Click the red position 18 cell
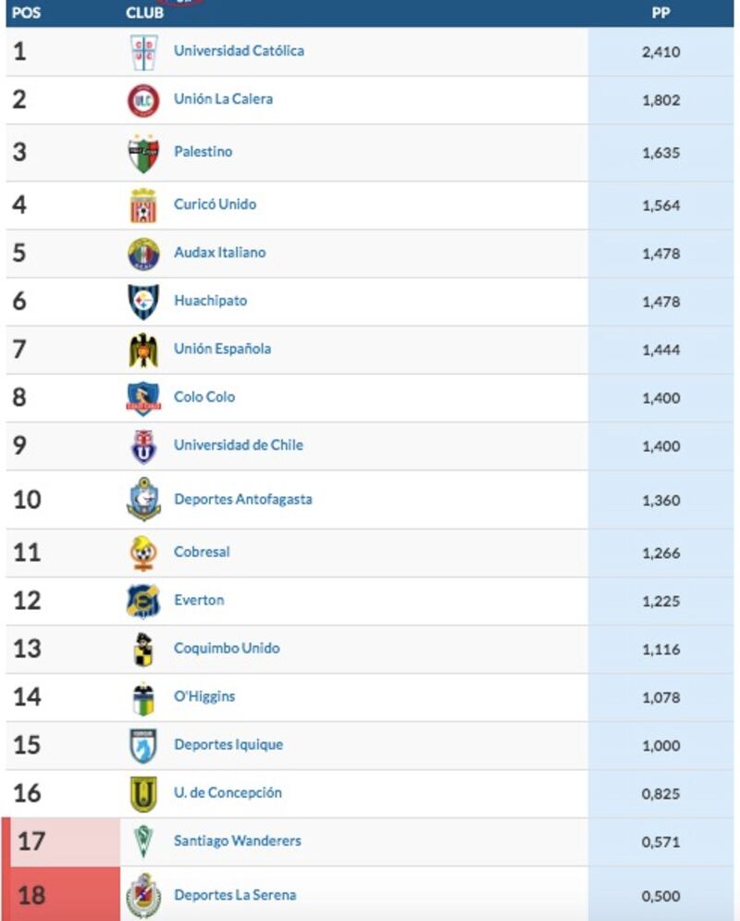The image size is (740, 921). point(62,894)
